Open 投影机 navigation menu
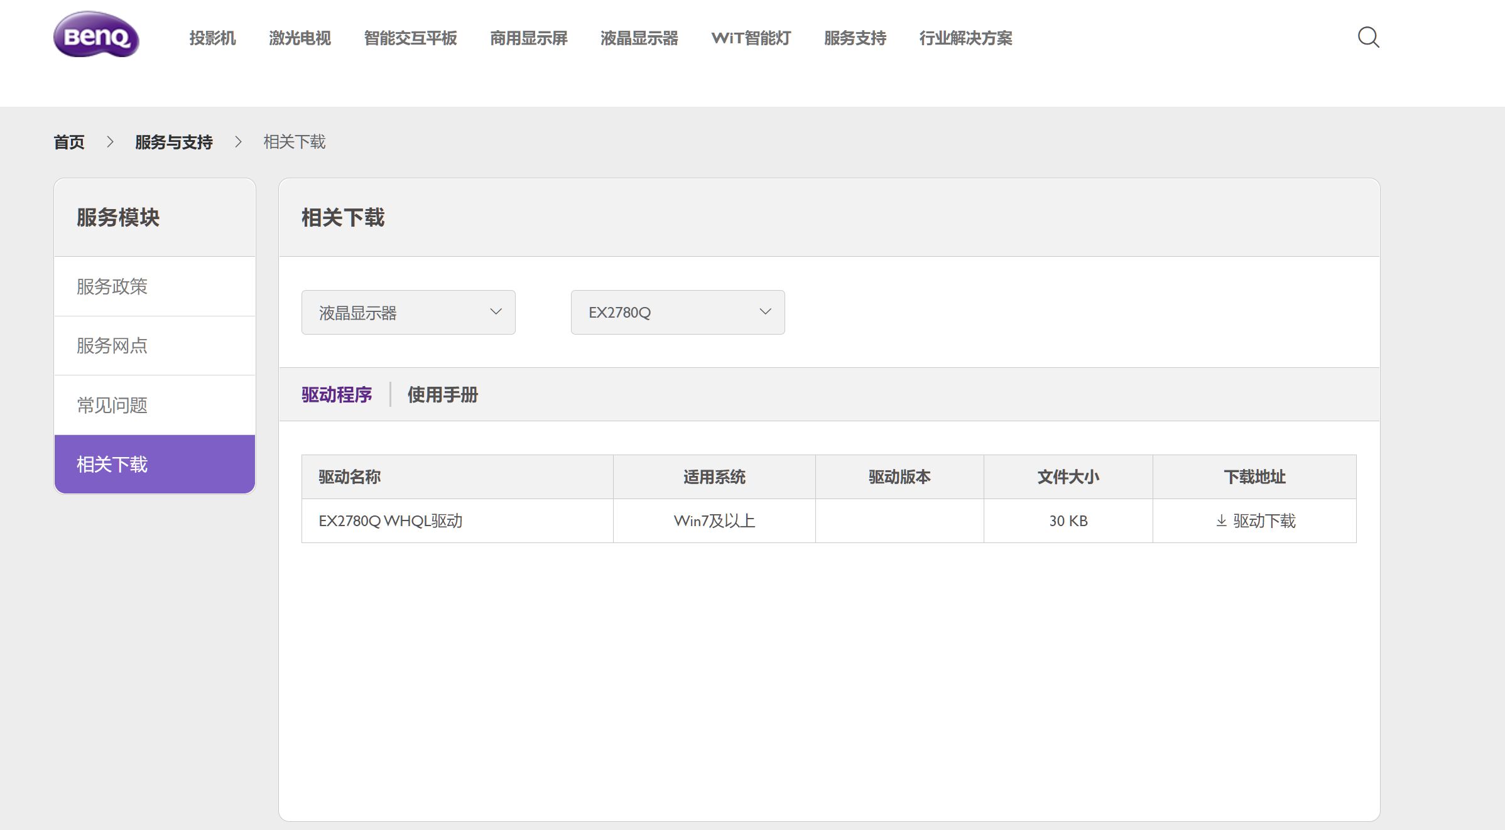Viewport: 1505px width, 830px height. coord(212,38)
